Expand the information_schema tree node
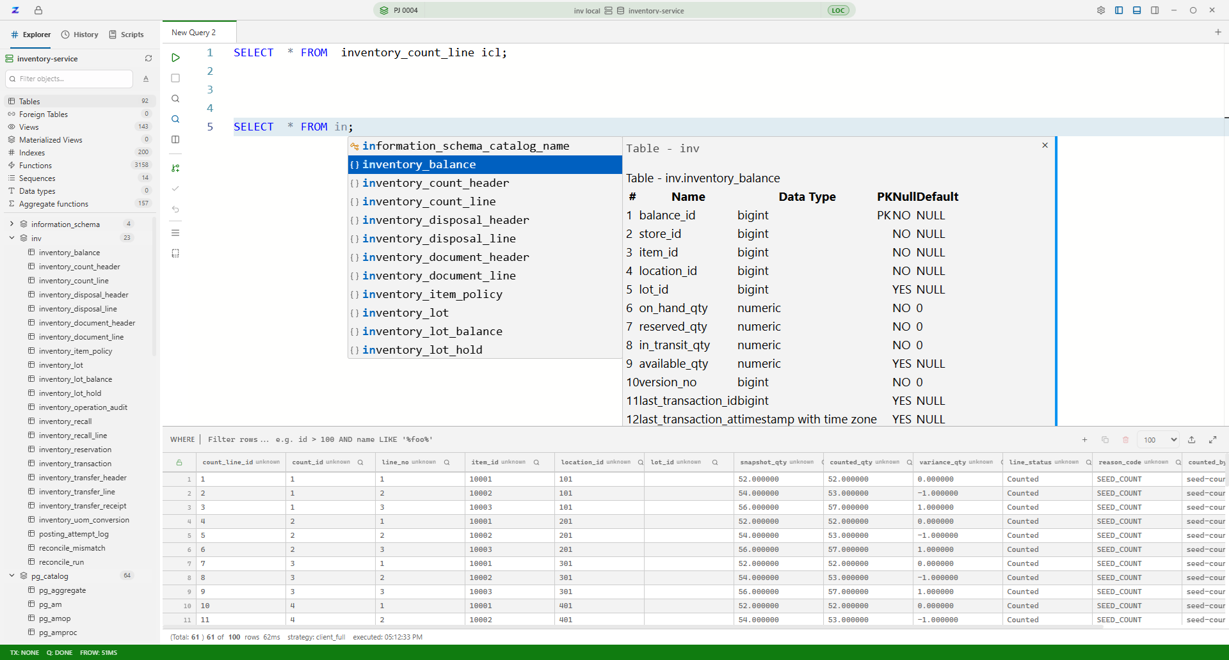The image size is (1229, 660). coord(12,224)
